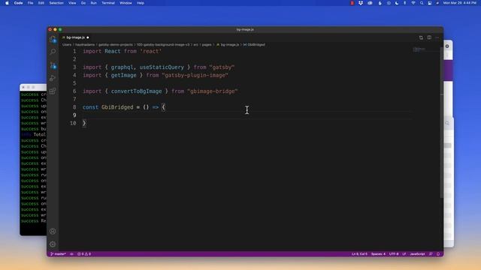Screen dimensions: 481x270
Task: Open errors and warnings count in status bar
Action: click(84, 254)
